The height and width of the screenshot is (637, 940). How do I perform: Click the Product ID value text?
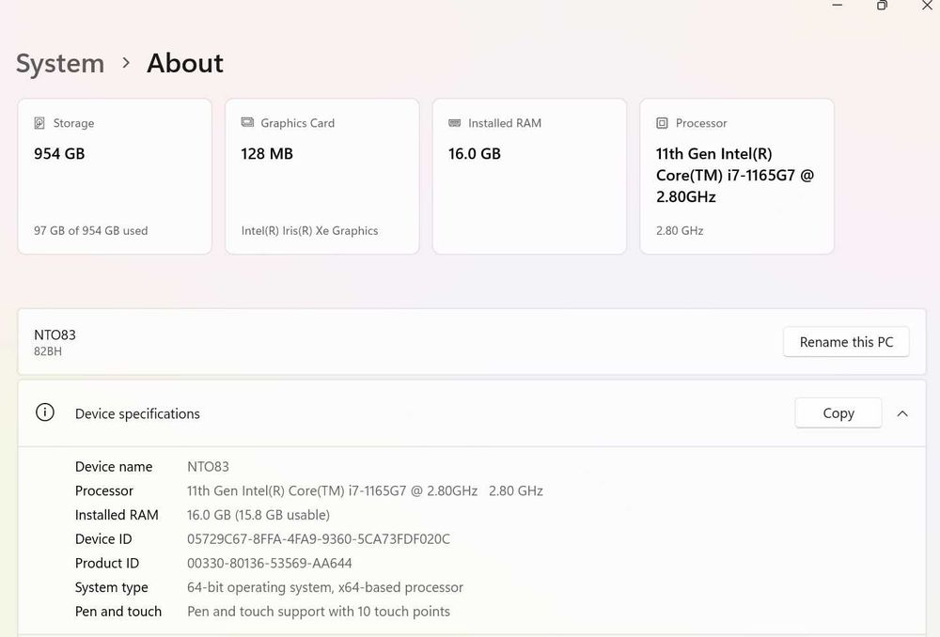click(x=270, y=564)
